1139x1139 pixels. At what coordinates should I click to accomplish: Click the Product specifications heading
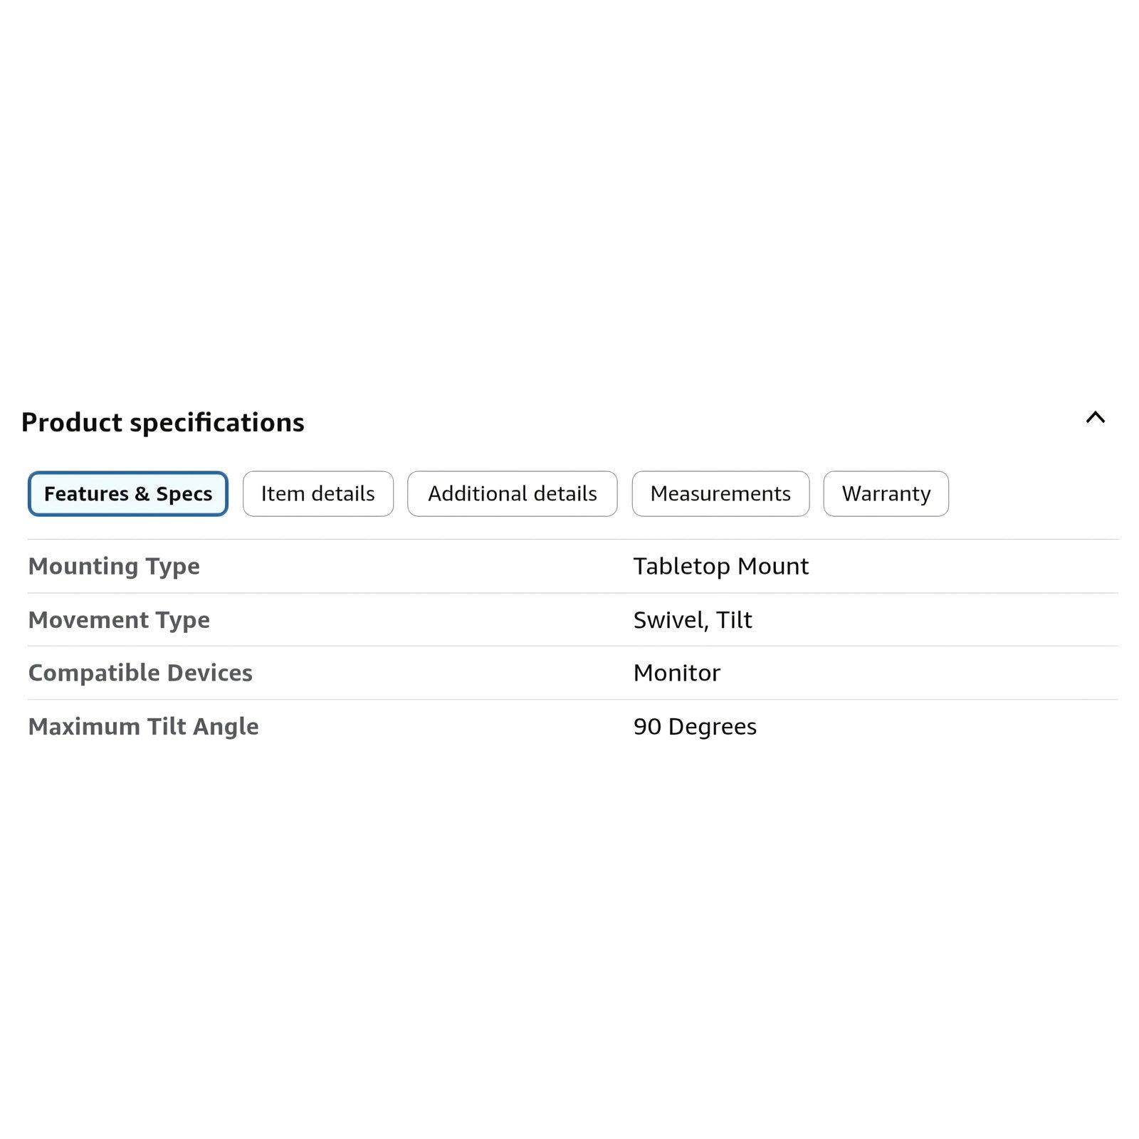click(x=163, y=422)
